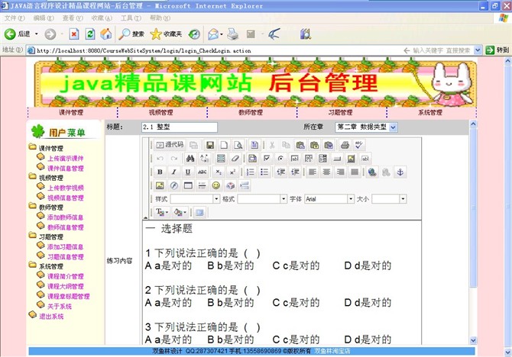Click the IE Refresh toolbar button

90,34
